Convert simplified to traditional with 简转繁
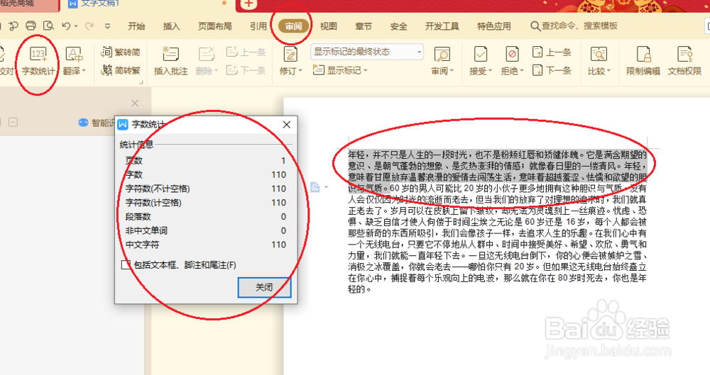This screenshot has height=375, width=710. click(x=121, y=70)
